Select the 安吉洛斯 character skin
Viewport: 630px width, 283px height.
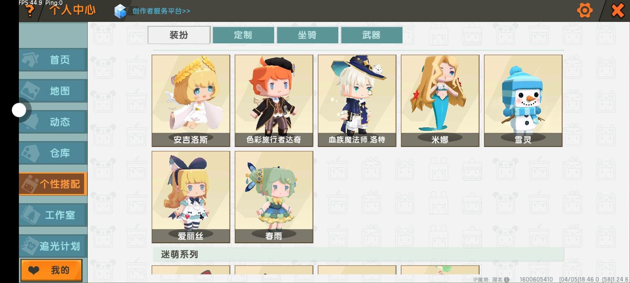click(191, 101)
